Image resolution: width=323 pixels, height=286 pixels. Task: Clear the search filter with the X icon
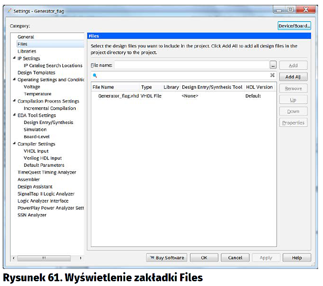(x=272, y=75)
